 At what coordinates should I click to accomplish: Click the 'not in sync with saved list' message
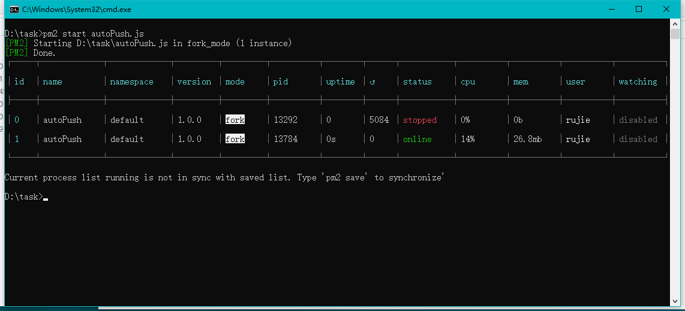point(224,178)
